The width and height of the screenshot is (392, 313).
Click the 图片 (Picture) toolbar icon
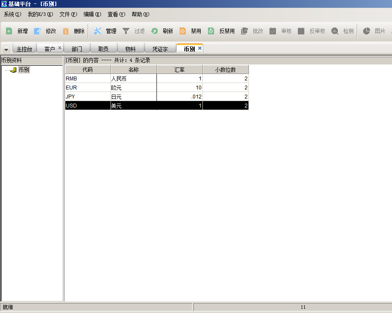[367, 31]
